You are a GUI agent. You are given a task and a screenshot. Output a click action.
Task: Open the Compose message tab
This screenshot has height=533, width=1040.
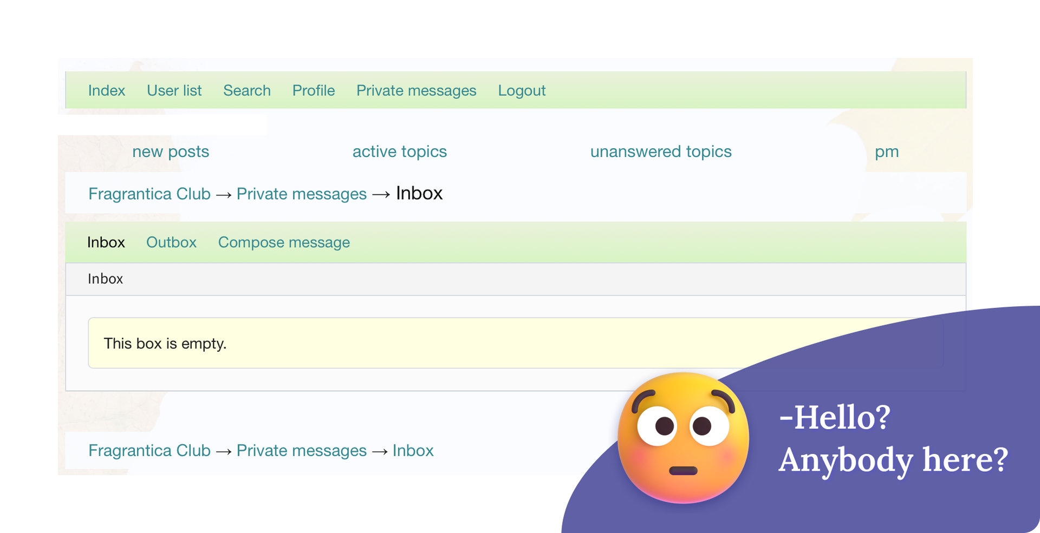[284, 242]
